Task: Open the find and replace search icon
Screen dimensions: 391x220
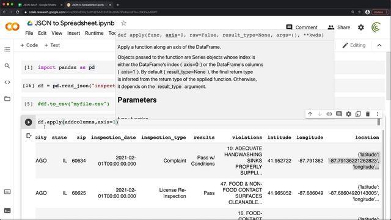Action: click(7, 66)
